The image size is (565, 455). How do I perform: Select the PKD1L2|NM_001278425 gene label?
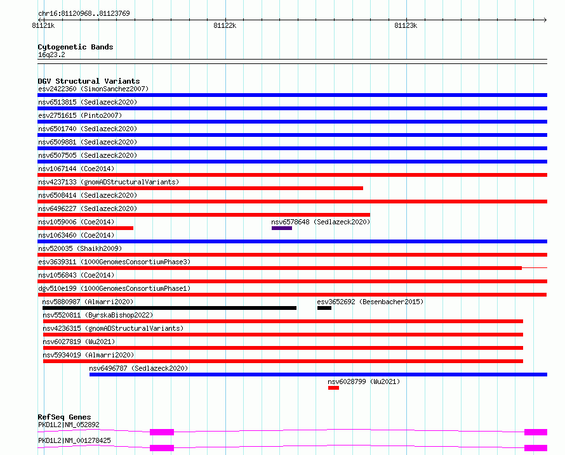point(74,440)
